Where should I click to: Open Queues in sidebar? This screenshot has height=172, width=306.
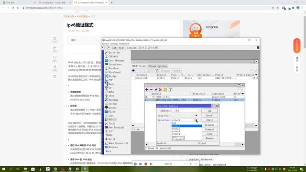click(x=112, y=107)
